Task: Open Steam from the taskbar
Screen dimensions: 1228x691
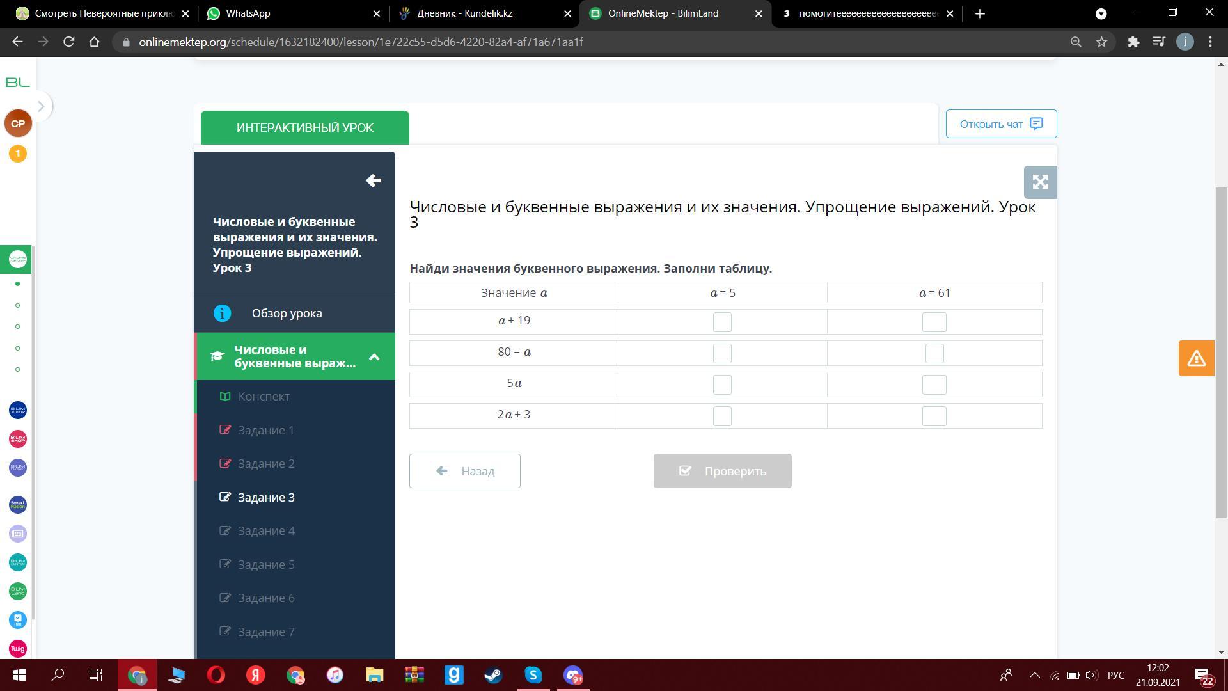Action: tap(493, 676)
